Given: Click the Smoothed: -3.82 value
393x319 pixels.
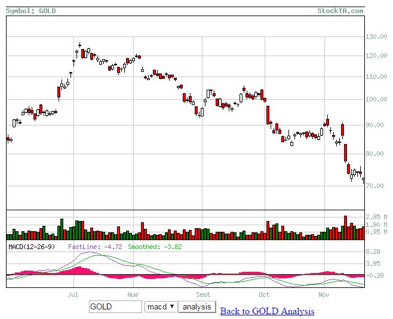Looking at the screenshot, I should pyautogui.click(x=155, y=247).
